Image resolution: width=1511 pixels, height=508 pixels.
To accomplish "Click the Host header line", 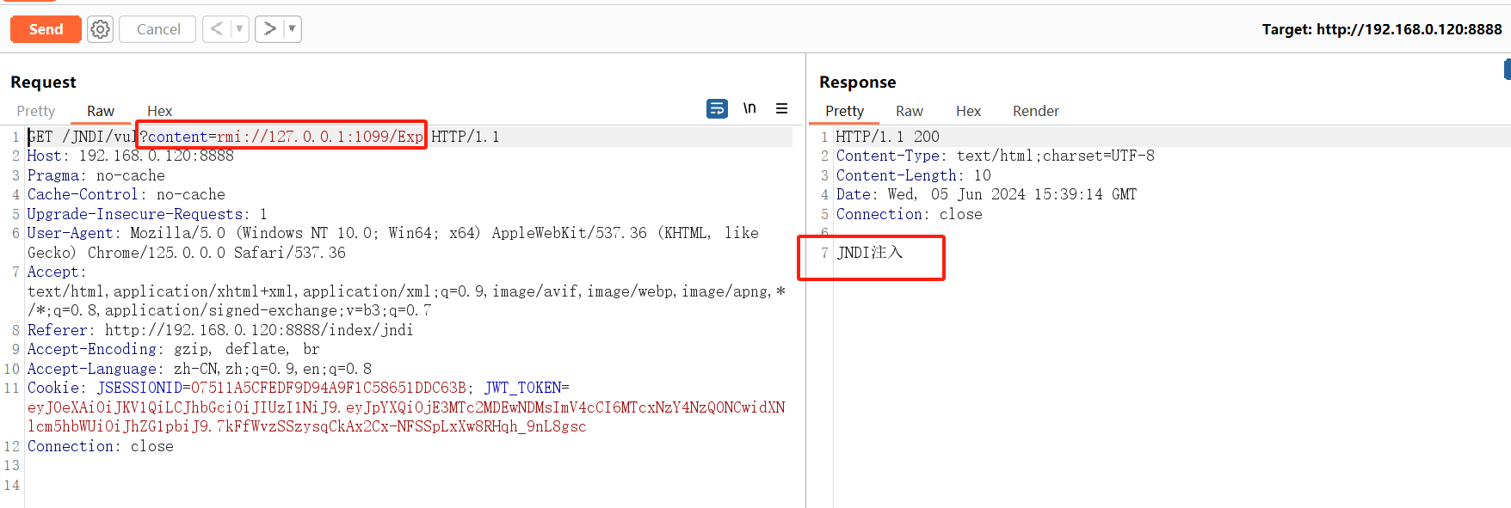I will point(131,156).
